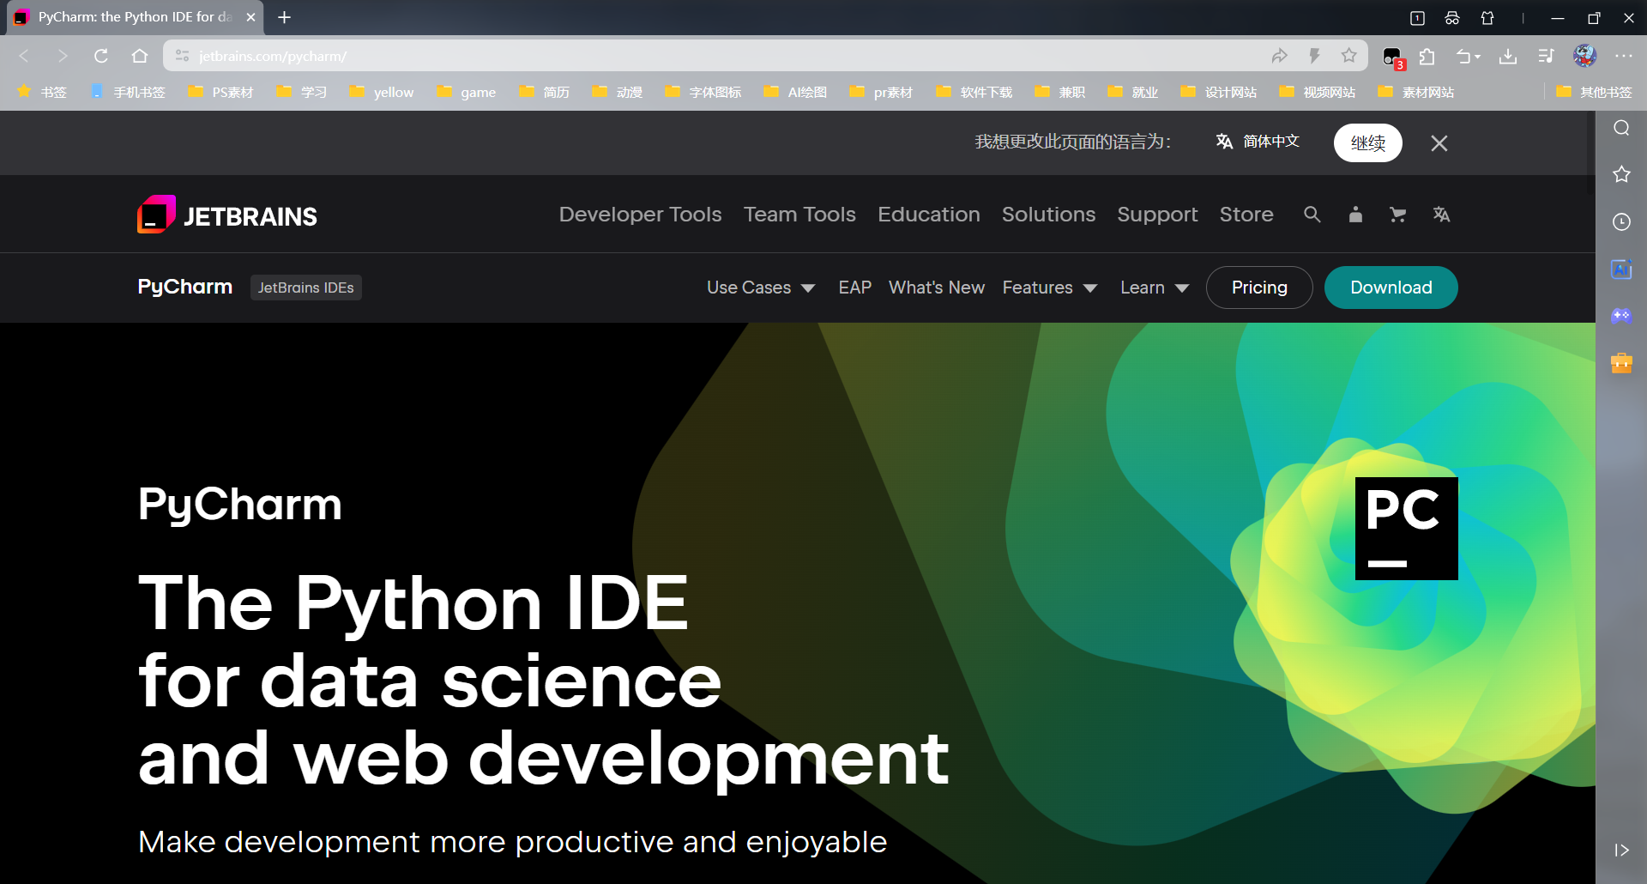Click the site info icon before URL
This screenshot has height=884, width=1647.
182,56
